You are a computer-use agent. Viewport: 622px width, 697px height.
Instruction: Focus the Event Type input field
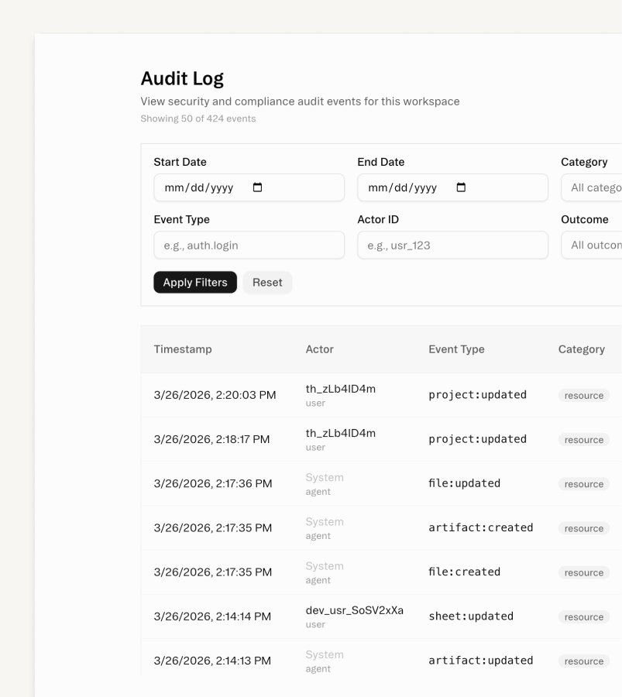(249, 245)
